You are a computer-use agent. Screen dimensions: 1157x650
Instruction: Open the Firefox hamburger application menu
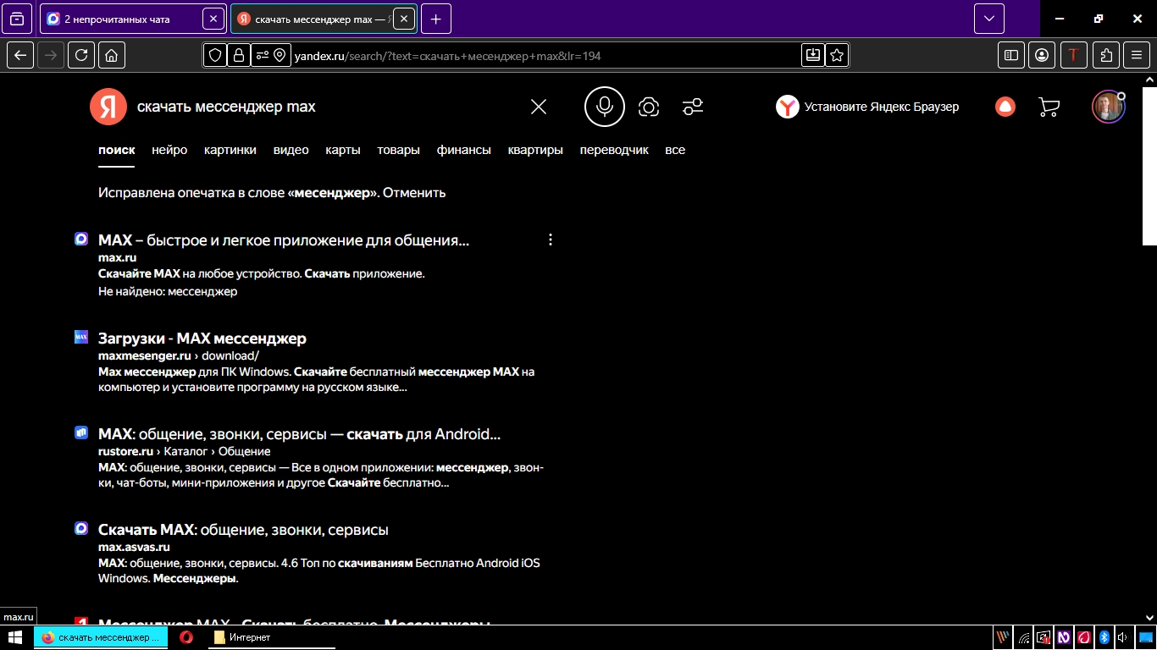[x=1137, y=55]
